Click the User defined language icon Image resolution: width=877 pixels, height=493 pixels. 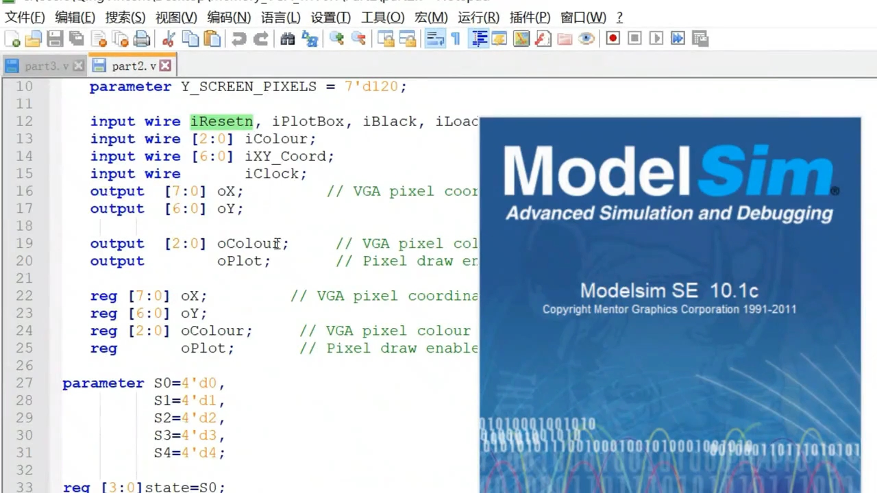click(499, 38)
